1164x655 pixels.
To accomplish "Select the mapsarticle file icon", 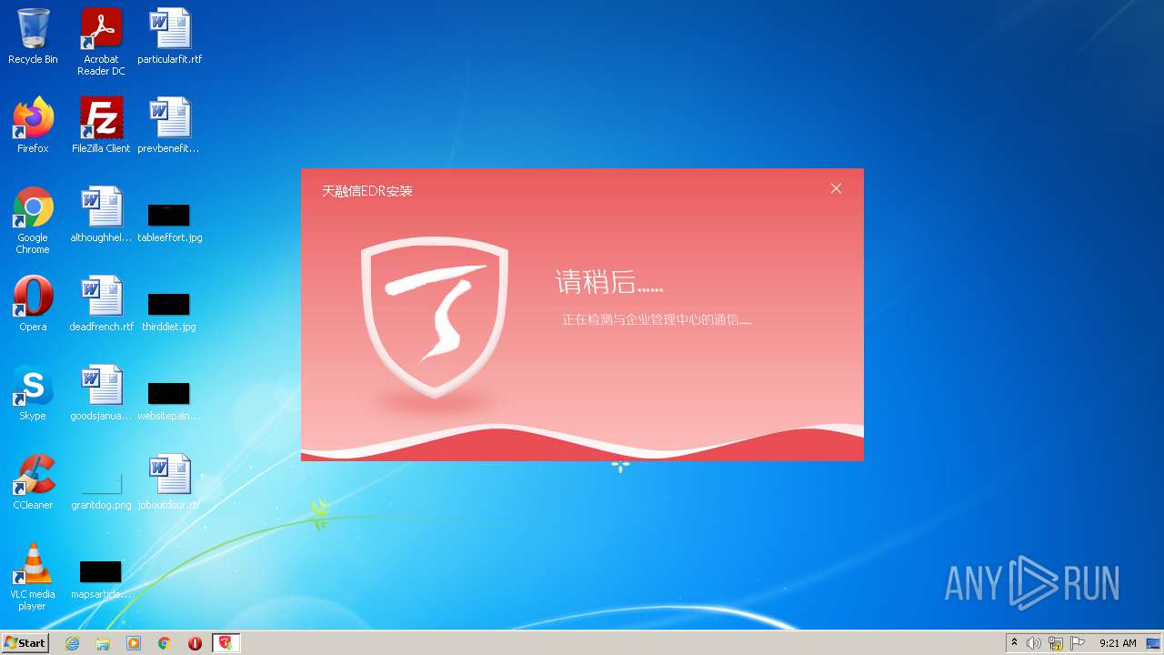I will point(101,579).
